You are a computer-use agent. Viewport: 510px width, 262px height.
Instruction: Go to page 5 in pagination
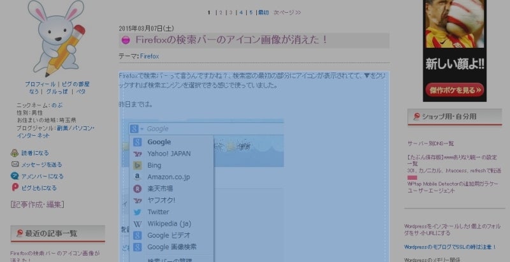click(251, 13)
